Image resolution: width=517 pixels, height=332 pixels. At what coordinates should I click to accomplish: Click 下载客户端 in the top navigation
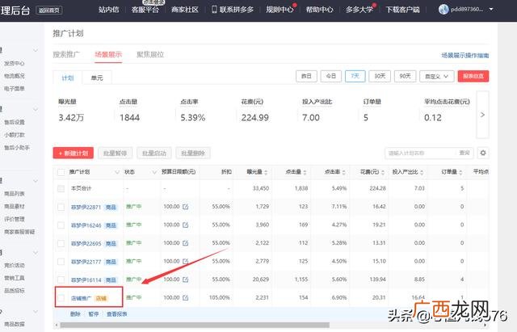click(x=402, y=10)
